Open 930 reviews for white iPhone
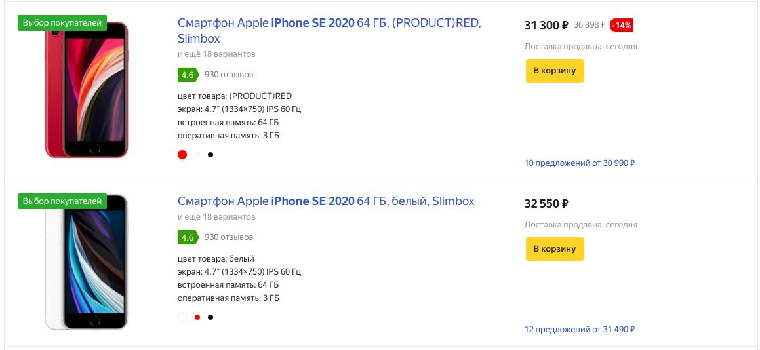Image resolution: width=760 pixels, height=350 pixels. [229, 237]
